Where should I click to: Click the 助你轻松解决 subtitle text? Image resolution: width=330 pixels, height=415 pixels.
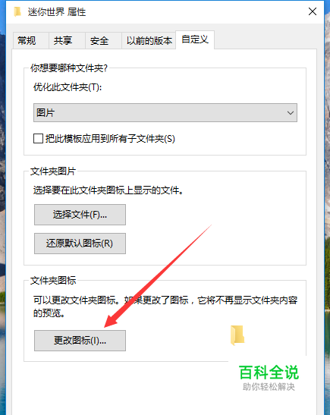coord(269,387)
